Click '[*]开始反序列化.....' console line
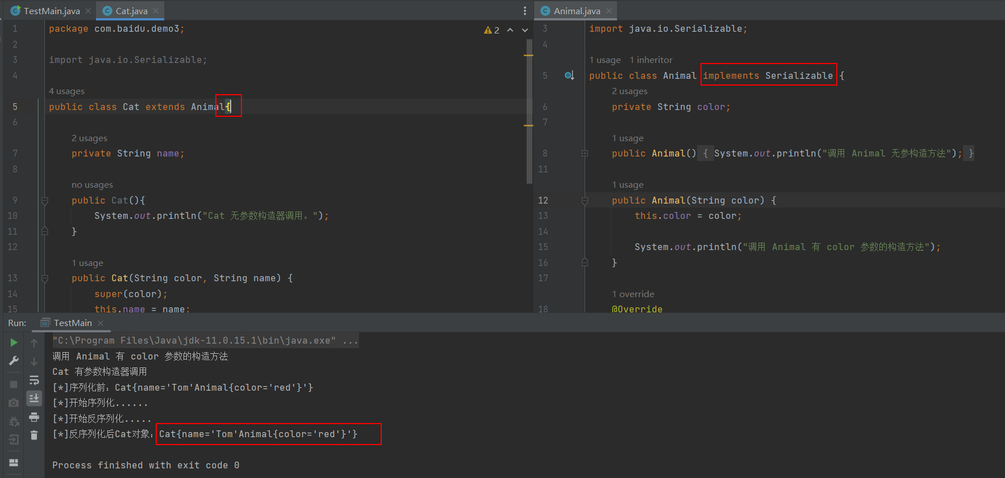 (x=102, y=418)
